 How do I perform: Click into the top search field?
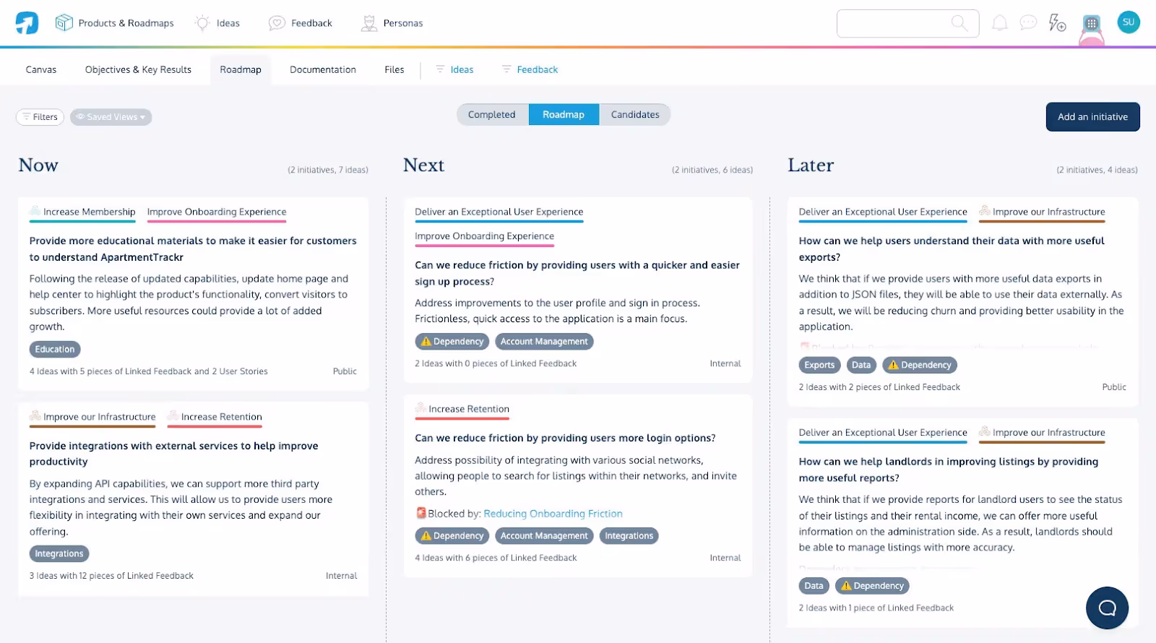[907, 23]
